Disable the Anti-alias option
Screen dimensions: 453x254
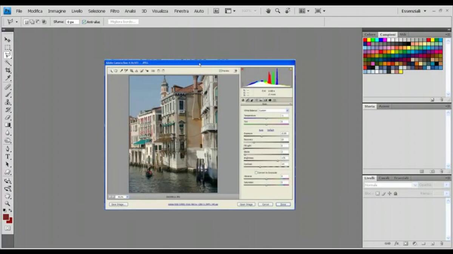coord(83,21)
